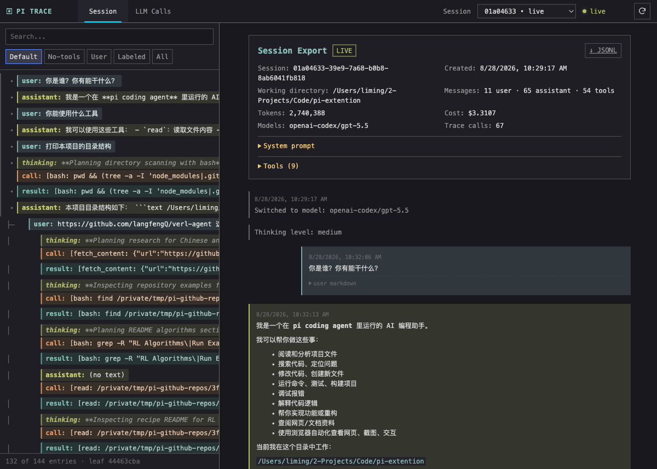Select thinking entry Inspecting recipe README for RL
The image size is (657, 469).
[130, 420]
